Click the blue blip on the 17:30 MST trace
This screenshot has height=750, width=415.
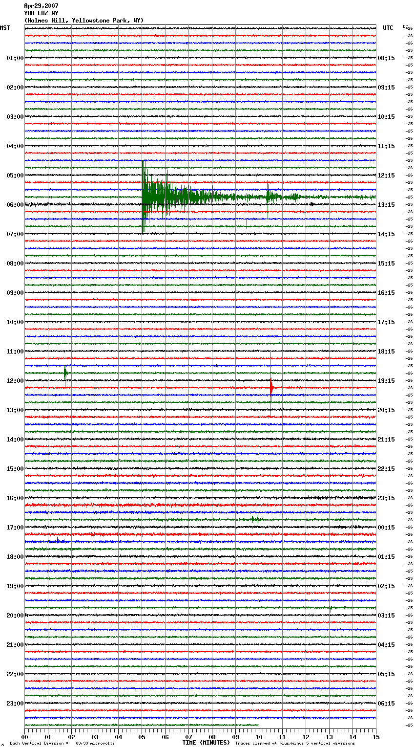click(58, 541)
